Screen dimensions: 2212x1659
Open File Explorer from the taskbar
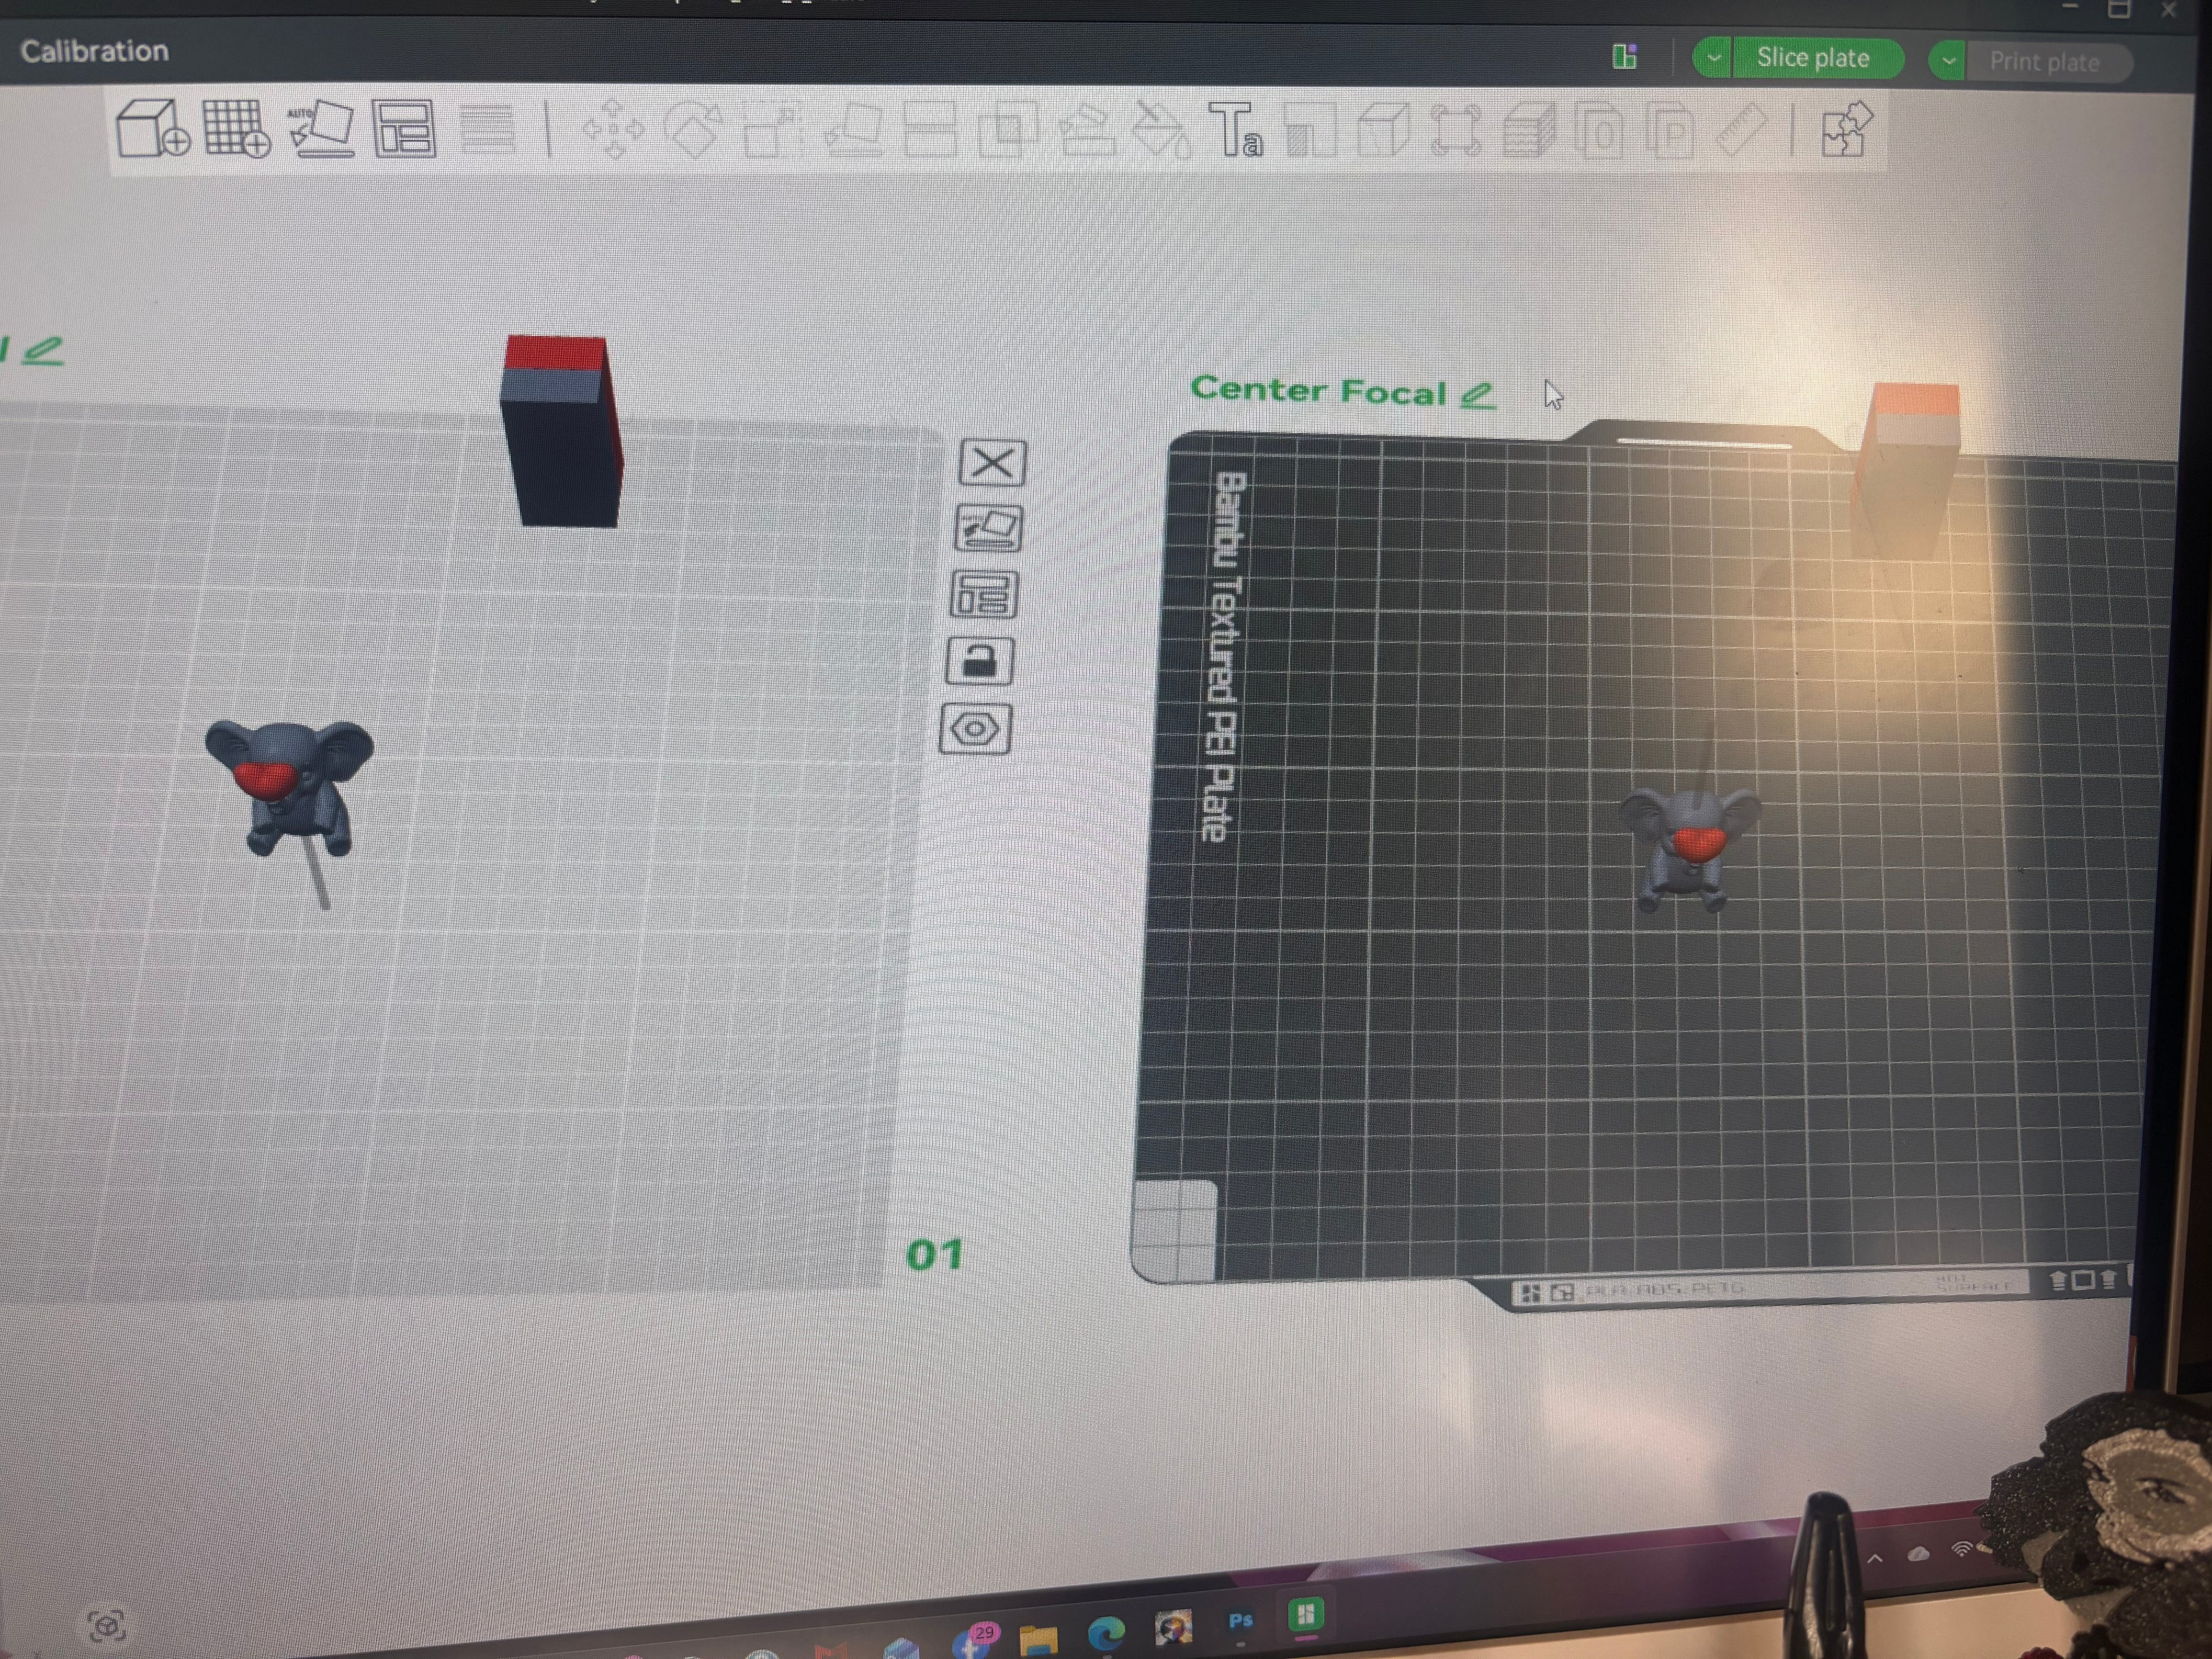pos(1039,1640)
